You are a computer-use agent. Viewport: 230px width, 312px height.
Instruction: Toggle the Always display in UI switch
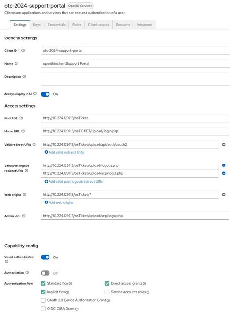point(45,94)
